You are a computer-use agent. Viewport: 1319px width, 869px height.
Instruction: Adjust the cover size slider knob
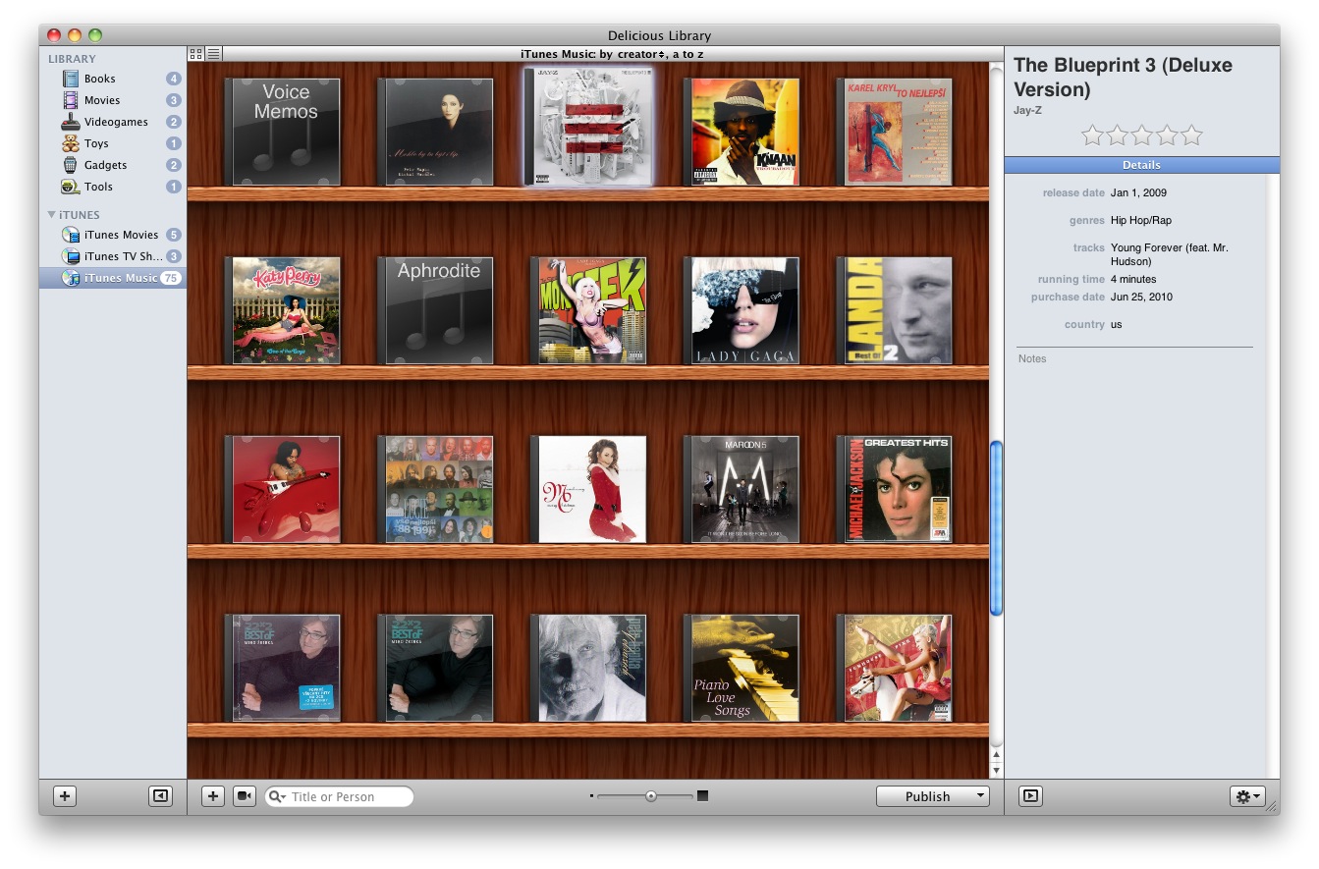[651, 796]
